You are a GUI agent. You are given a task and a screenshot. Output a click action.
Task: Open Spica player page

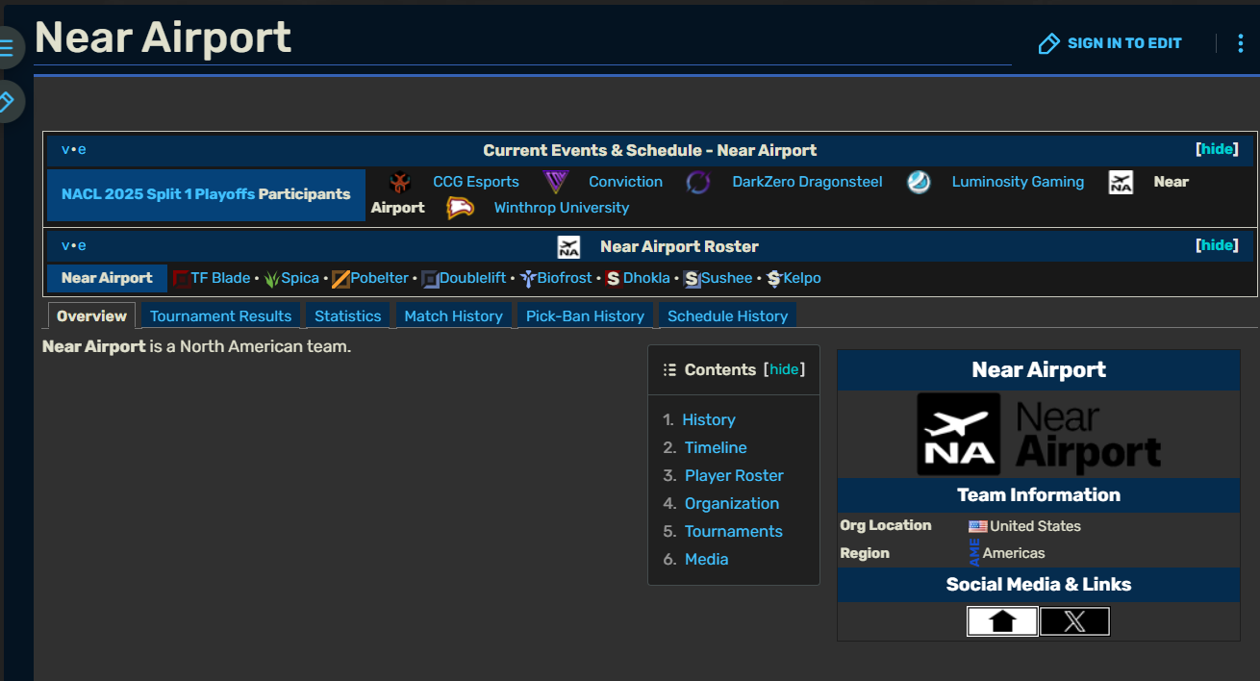(300, 278)
